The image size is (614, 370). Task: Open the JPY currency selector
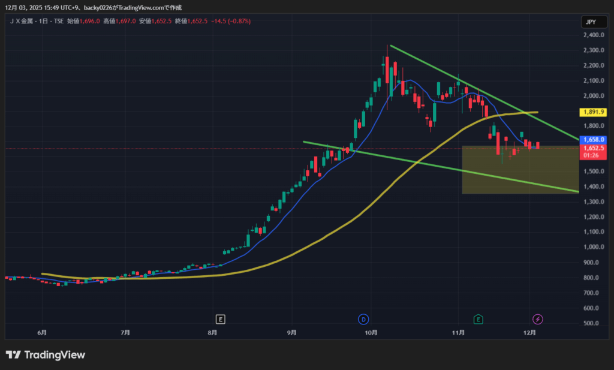590,22
